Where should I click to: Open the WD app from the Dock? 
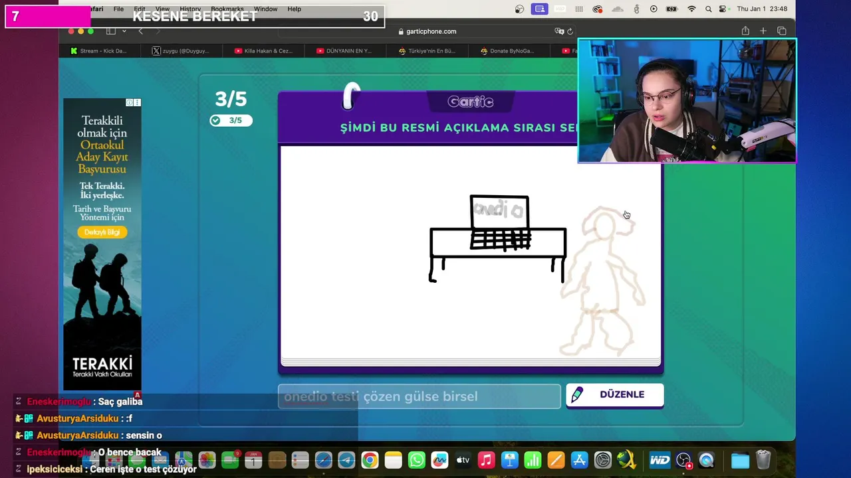coord(660,460)
